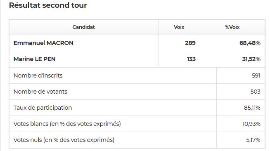Click Macron's vote count 289
This screenshot has height=151, width=270.
click(x=190, y=43)
